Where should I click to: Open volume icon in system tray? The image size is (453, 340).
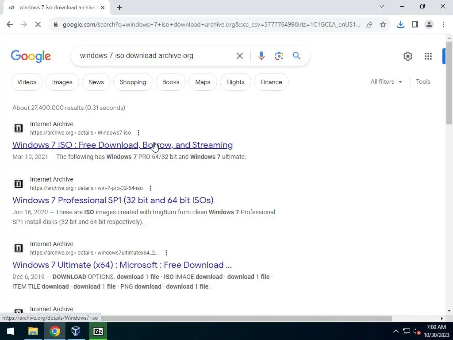417,331
